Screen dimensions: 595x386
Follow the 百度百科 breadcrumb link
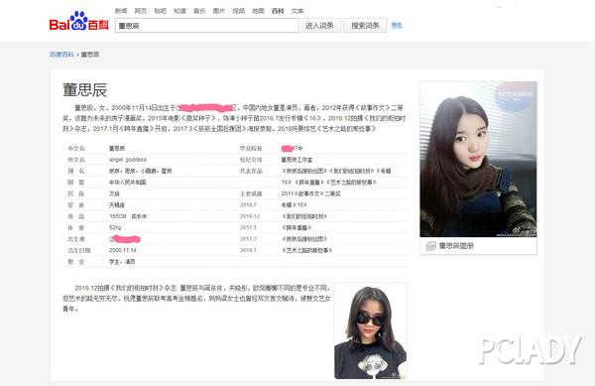[61, 55]
